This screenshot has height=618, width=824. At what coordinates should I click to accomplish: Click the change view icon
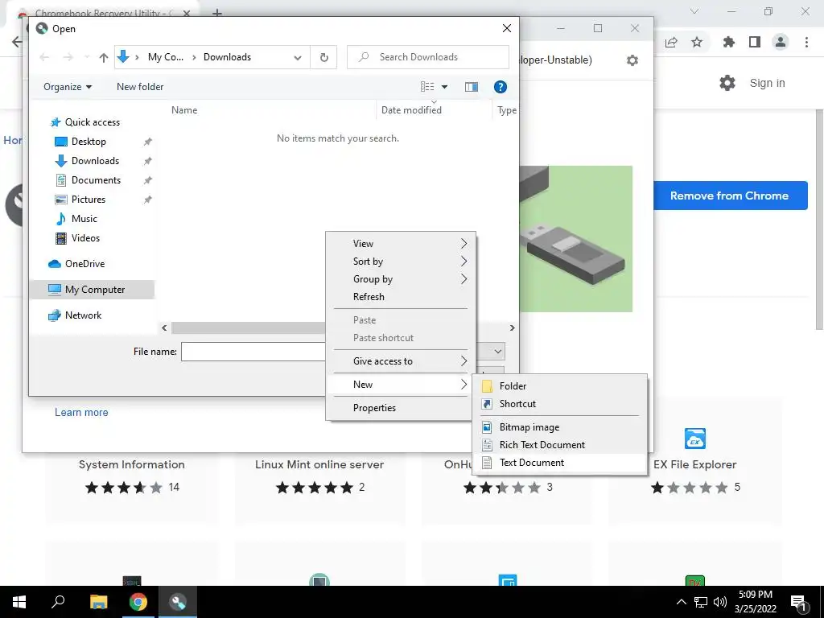[426, 87]
